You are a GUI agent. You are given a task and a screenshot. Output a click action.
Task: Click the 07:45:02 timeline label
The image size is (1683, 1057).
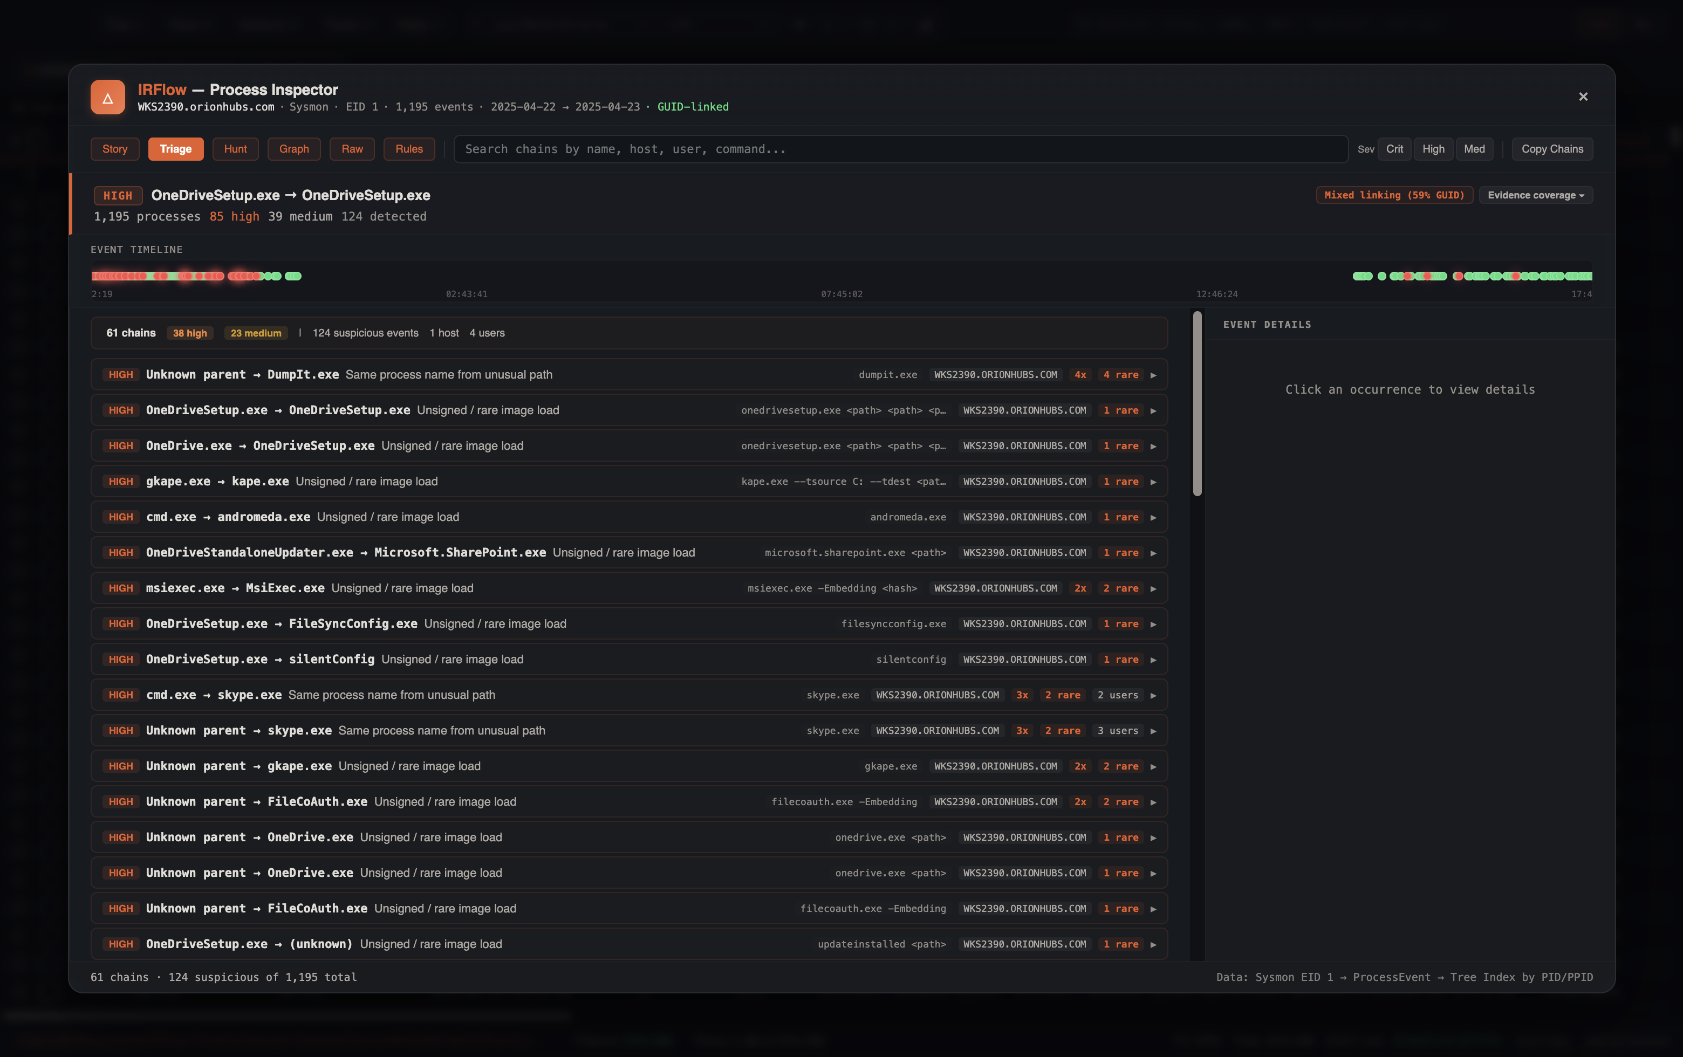[841, 294]
